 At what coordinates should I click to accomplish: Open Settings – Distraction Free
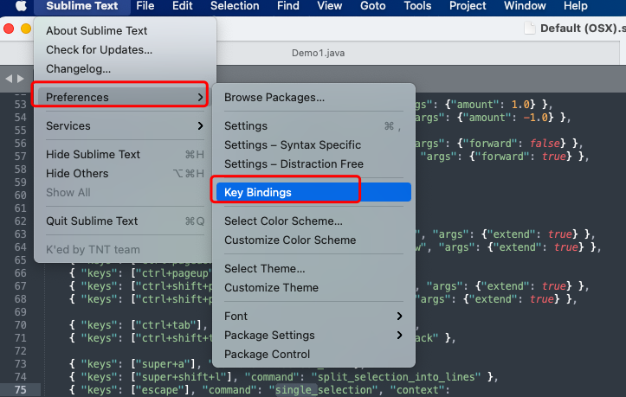click(x=313, y=164)
